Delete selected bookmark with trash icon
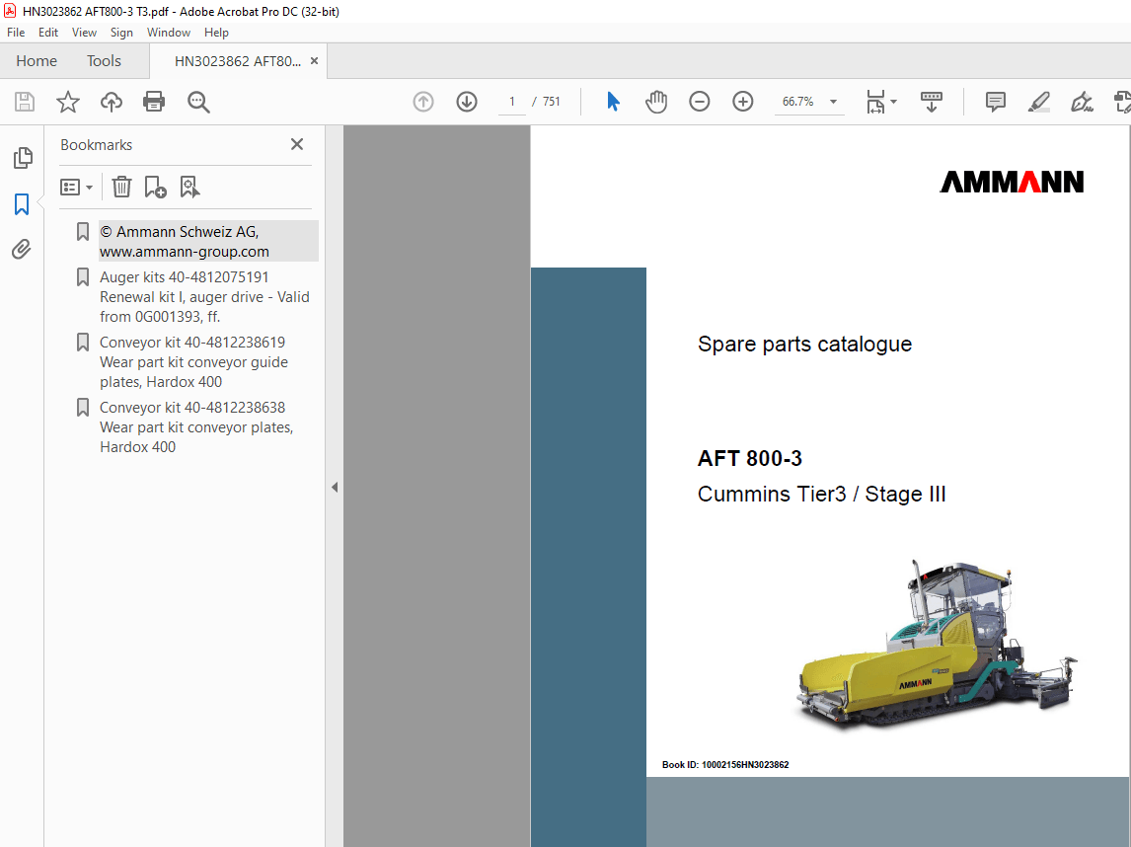The width and height of the screenshot is (1131, 847). click(121, 187)
